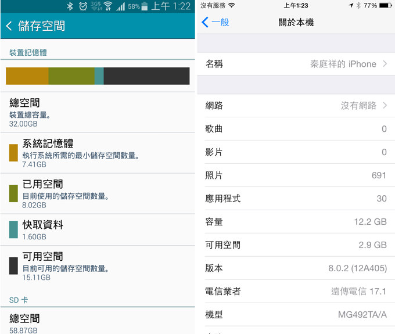Viewport: 395px width, 334px height.
Task: Tap the 版本 8.0.2 row
Action: [x=296, y=268]
